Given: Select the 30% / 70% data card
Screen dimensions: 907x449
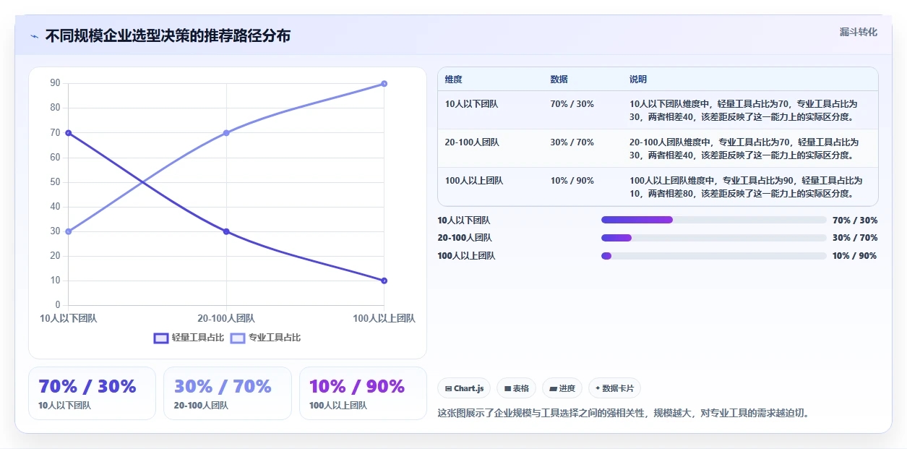Looking at the screenshot, I should [228, 393].
